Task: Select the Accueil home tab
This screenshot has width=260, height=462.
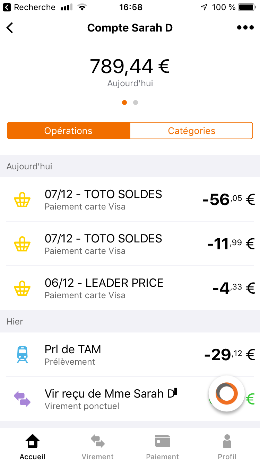Action: tap(32, 447)
